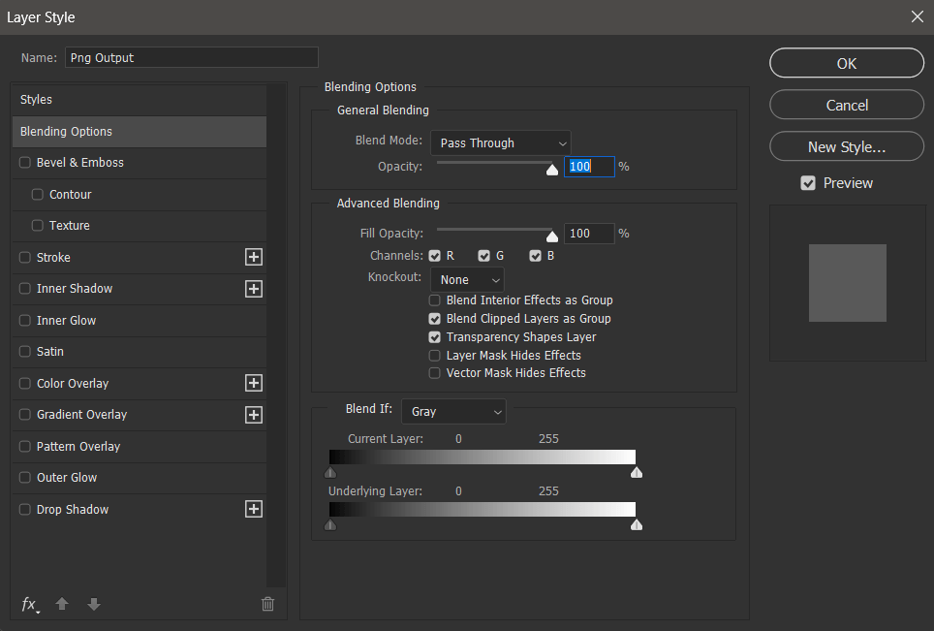934x631 pixels.
Task: Click the move effect up arrow
Action: tap(62, 604)
